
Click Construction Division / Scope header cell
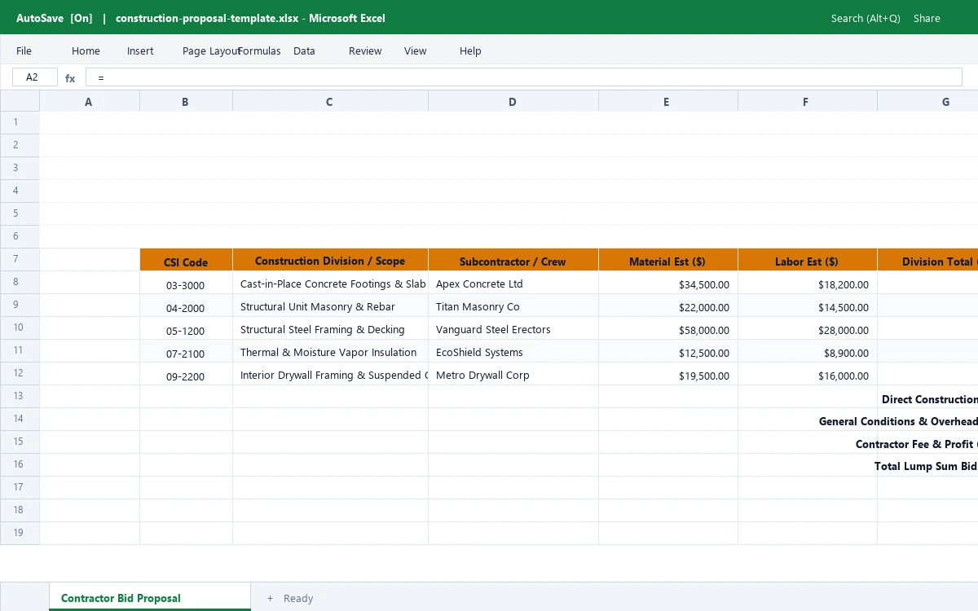pyautogui.click(x=330, y=259)
